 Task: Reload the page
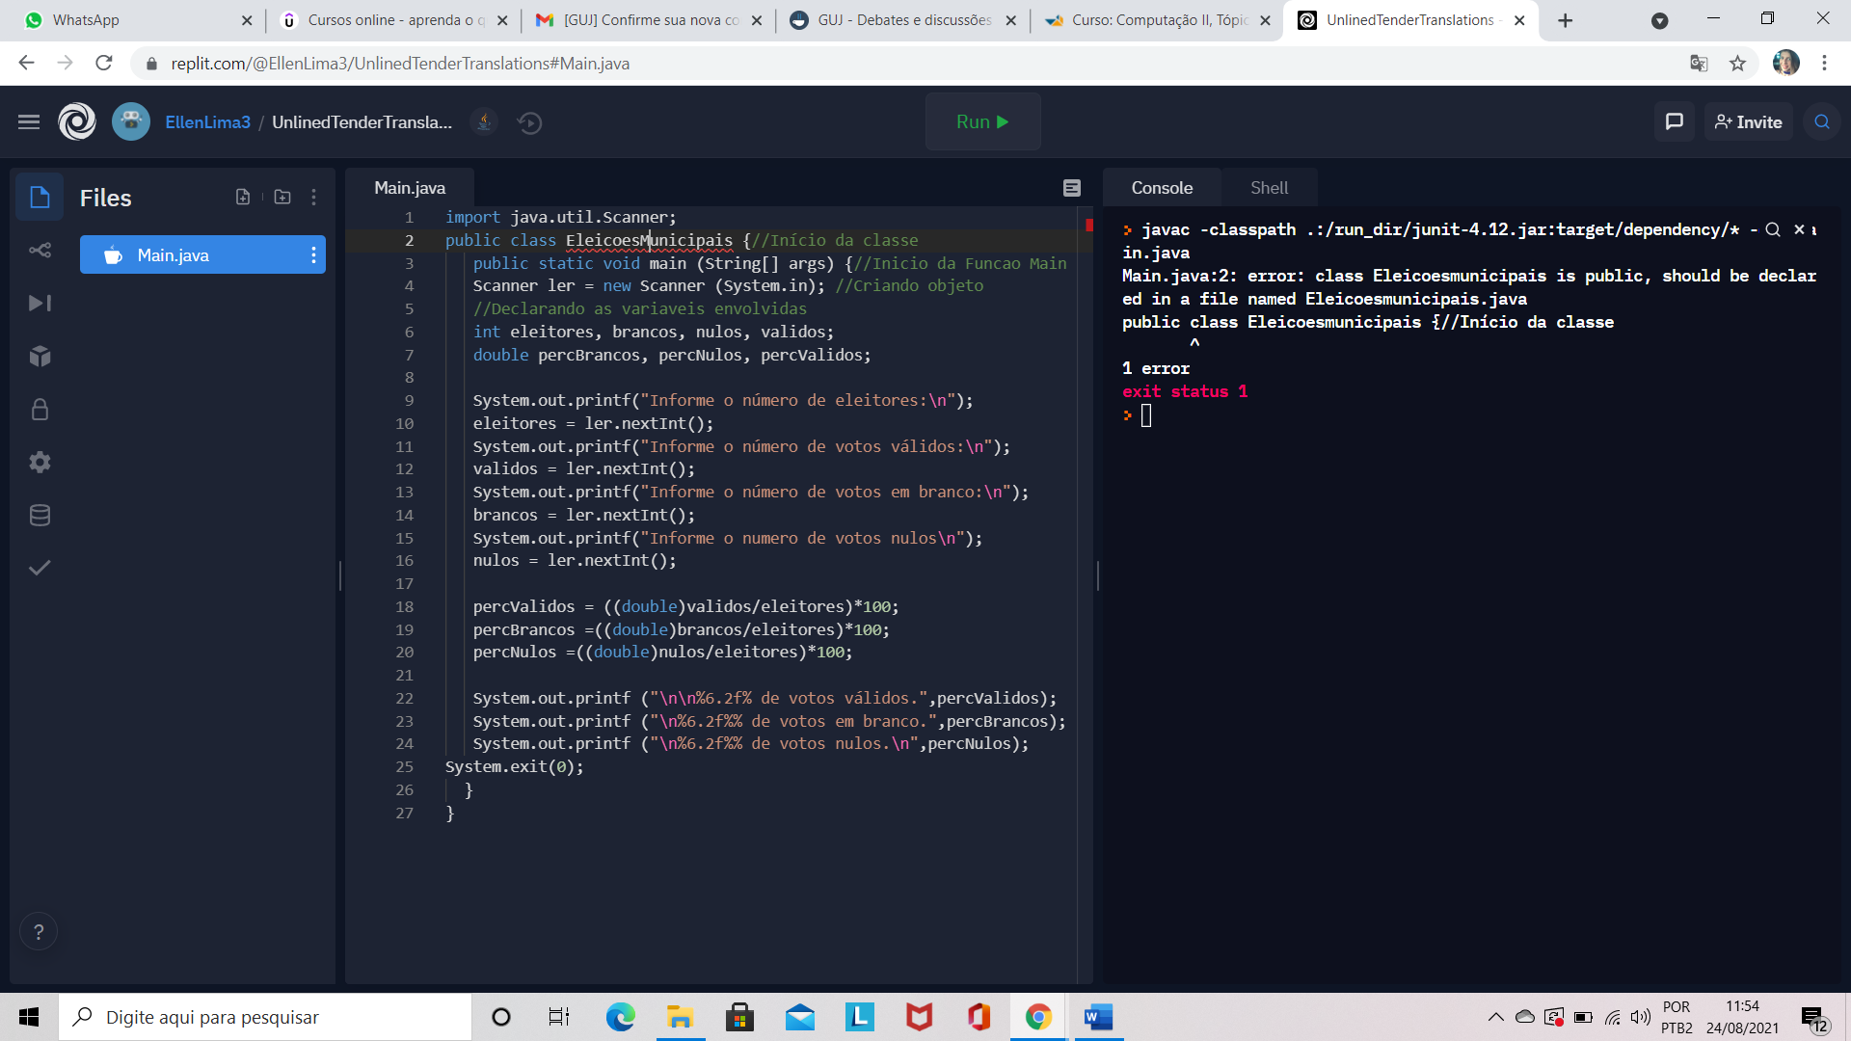pyautogui.click(x=104, y=64)
